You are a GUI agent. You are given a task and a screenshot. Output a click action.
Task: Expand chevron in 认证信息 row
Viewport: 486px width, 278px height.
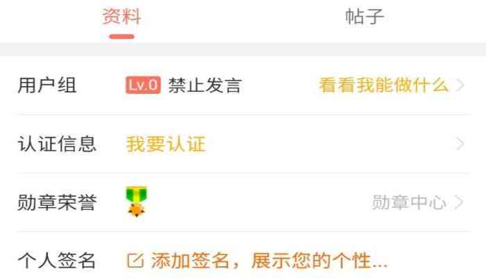tap(460, 144)
